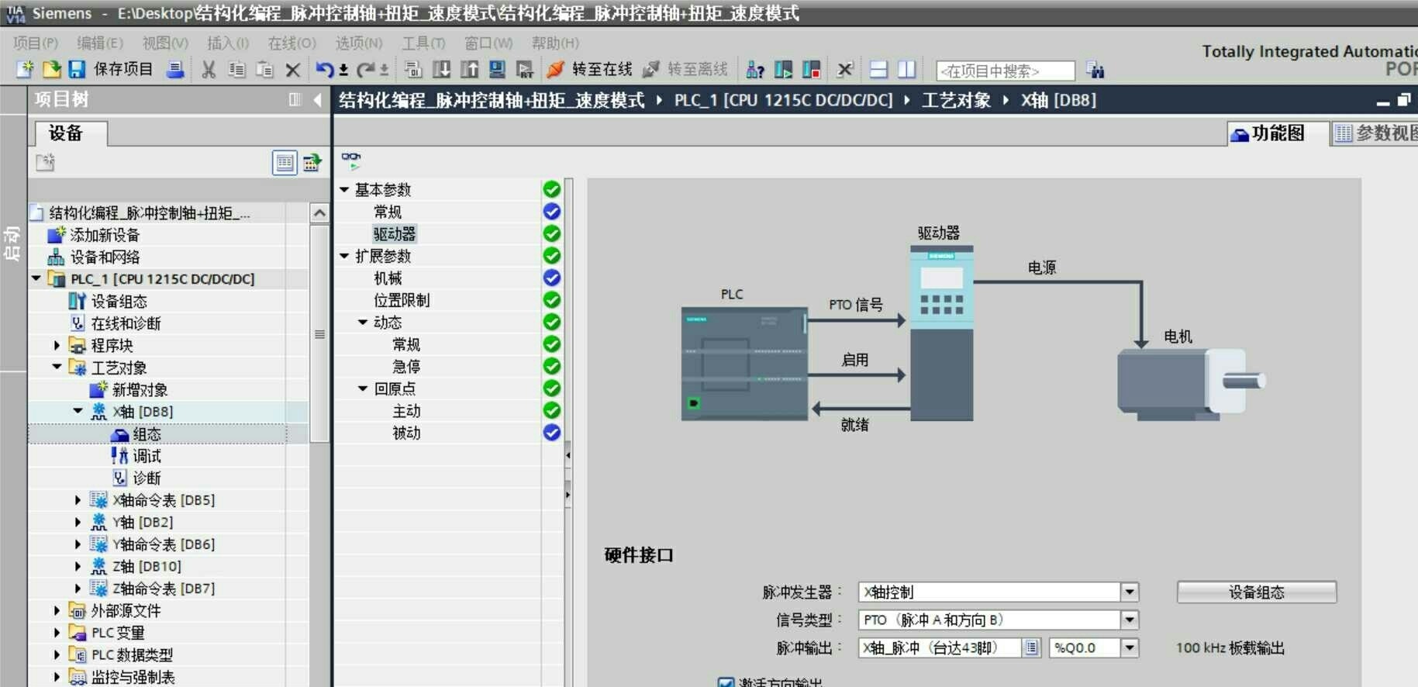Image resolution: width=1418 pixels, height=687 pixels.
Task: Click the Redo arrow icon
Action: tap(365, 70)
